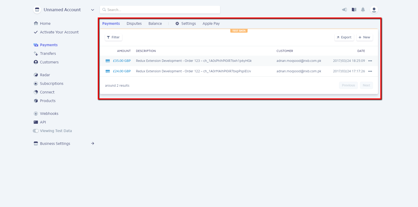Click the Home house icon

tap(36, 23)
